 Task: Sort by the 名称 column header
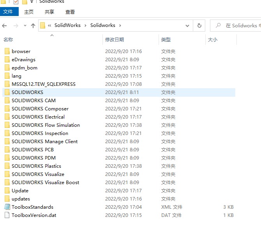[8, 40]
